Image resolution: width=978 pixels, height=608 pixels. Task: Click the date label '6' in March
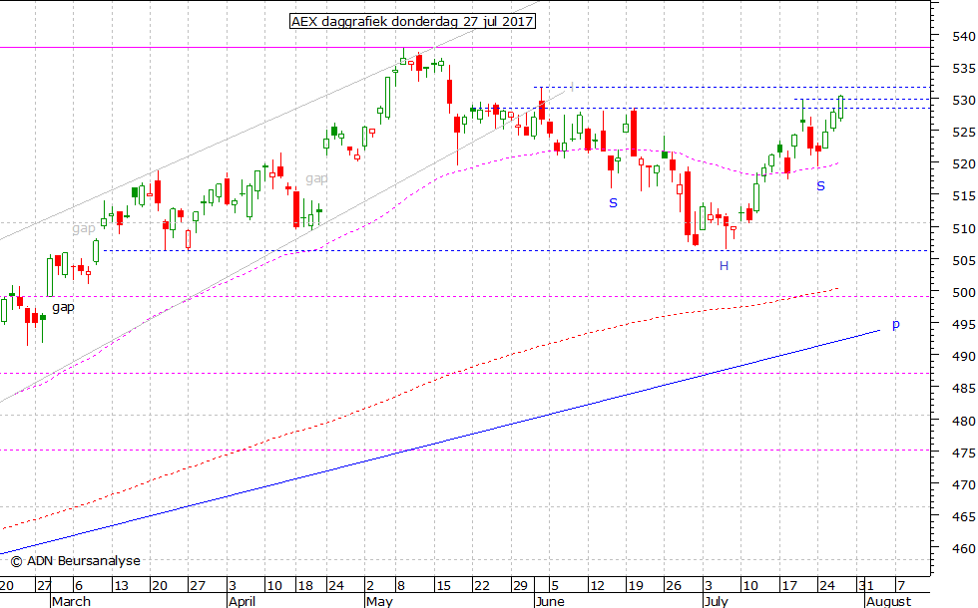pyautogui.click(x=79, y=586)
